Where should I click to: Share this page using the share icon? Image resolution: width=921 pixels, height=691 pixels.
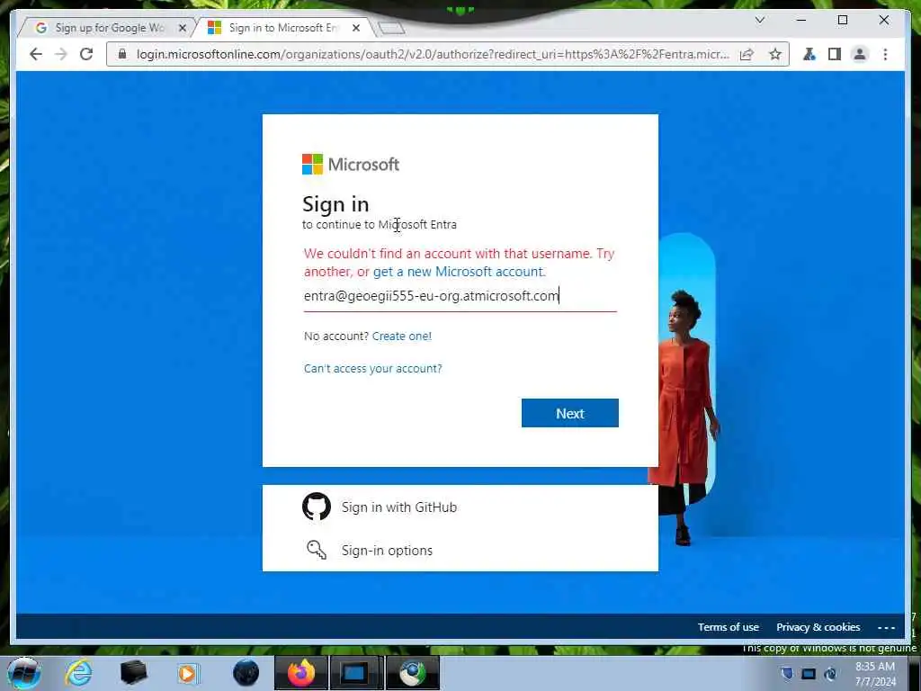(x=747, y=54)
